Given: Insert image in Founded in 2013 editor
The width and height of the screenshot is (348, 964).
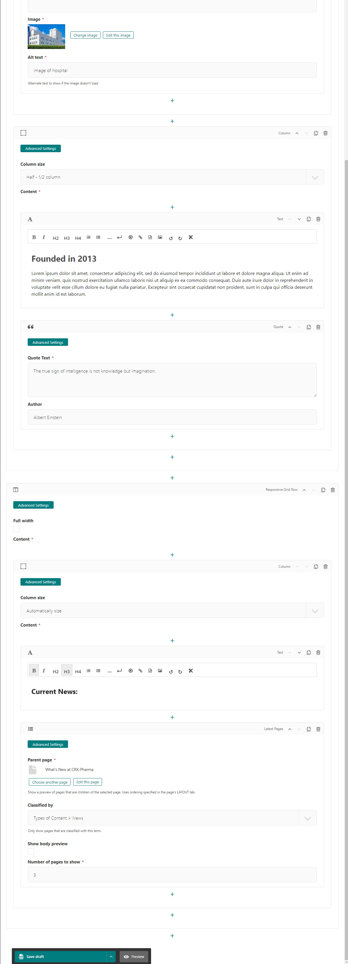Looking at the screenshot, I should tap(160, 237).
